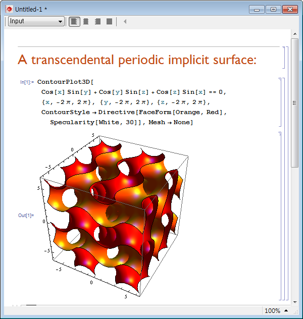The width and height of the screenshot is (303, 319).
Task: Click the title 'A transcendental periodic implicit surface:'
Action: (x=137, y=60)
